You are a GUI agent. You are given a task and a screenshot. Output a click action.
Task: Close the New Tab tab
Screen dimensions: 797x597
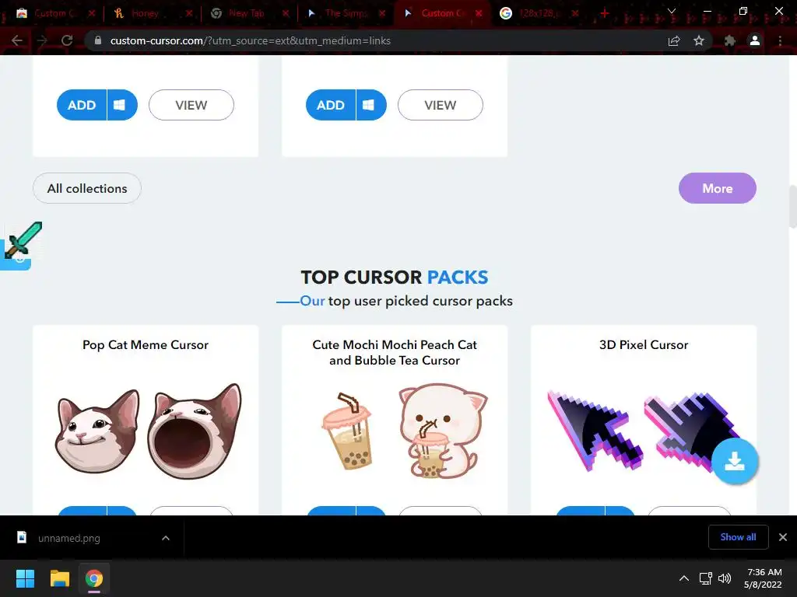(286, 13)
